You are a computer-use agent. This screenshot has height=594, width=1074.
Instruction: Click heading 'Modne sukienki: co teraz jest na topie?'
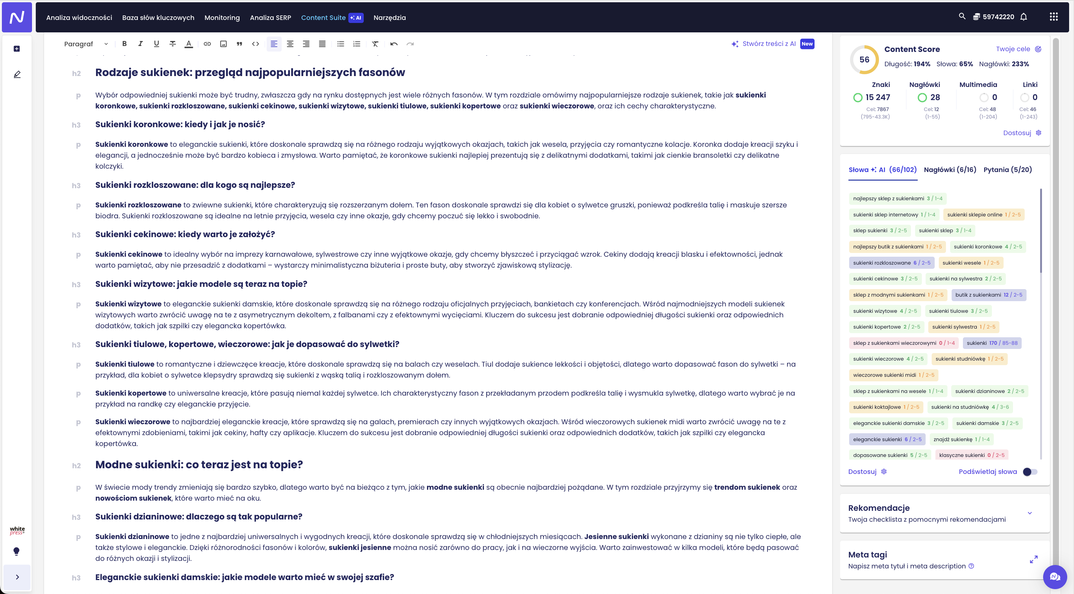point(199,465)
